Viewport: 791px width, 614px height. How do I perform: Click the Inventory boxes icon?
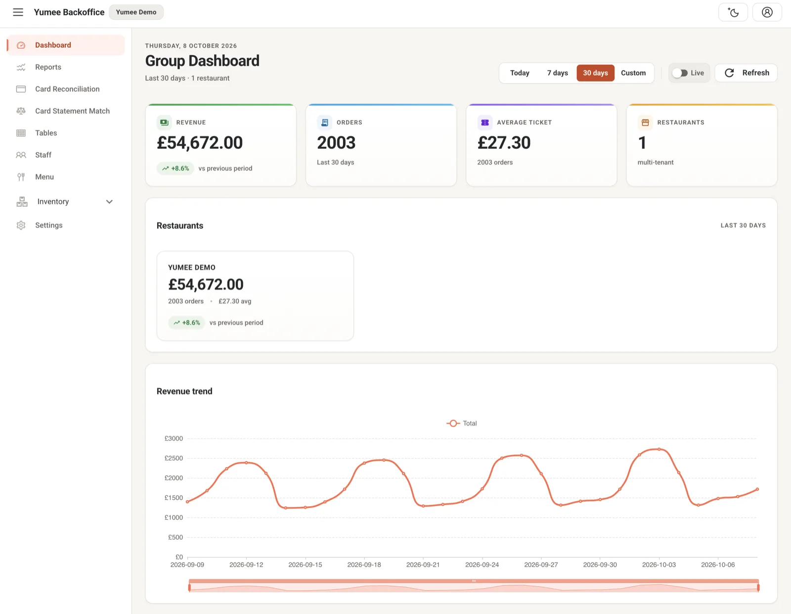click(22, 202)
